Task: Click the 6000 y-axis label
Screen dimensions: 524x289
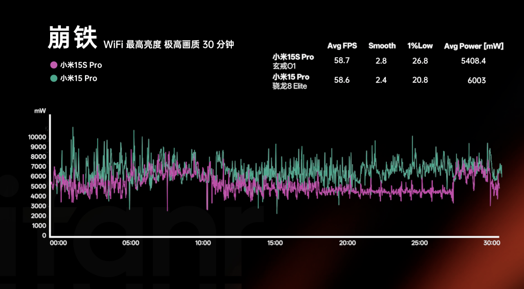Action: [x=39, y=176]
